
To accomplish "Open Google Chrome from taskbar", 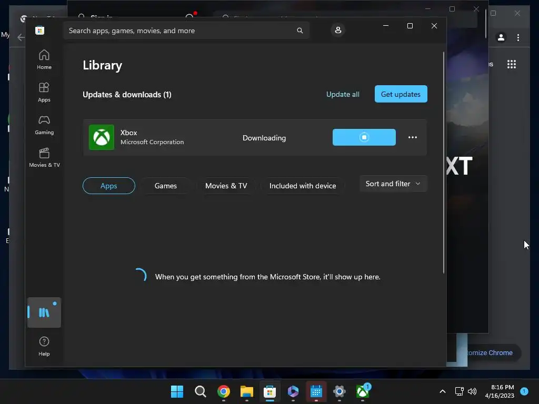I will coord(223,391).
